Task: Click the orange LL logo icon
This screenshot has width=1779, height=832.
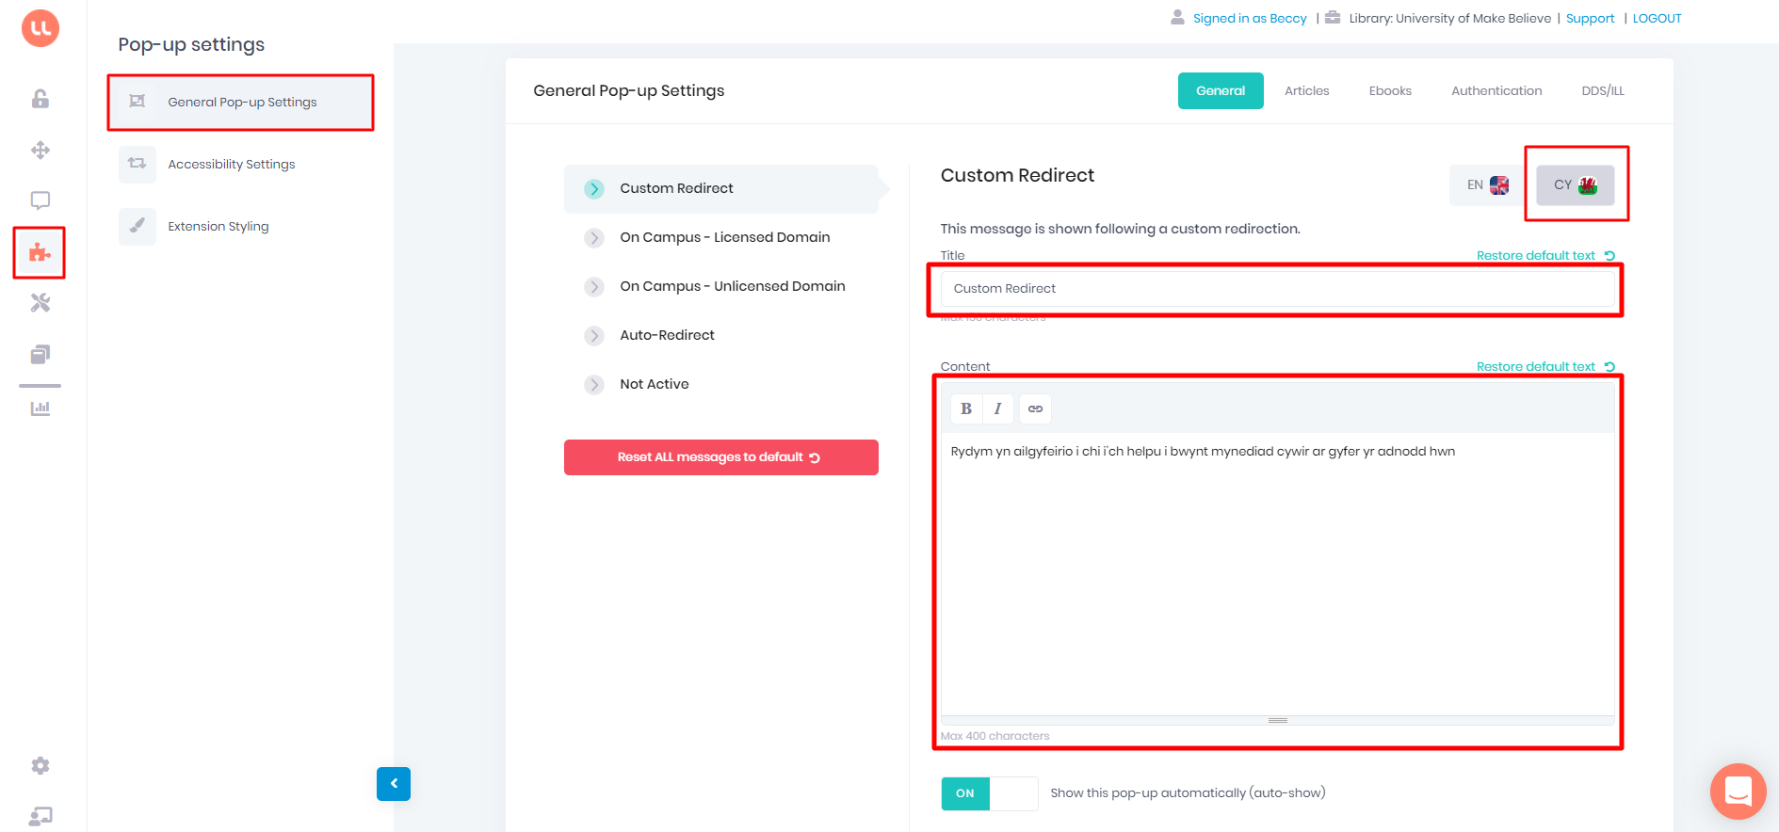Action: tap(40, 27)
